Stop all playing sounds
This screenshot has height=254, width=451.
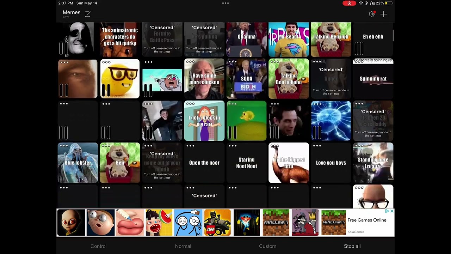352,246
